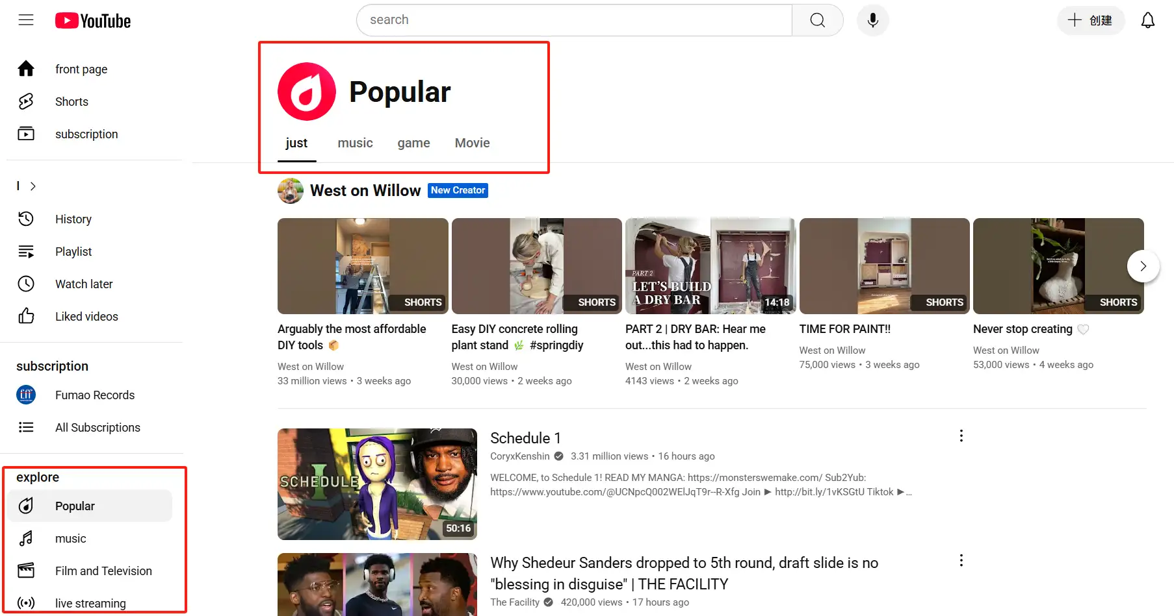The image size is (1174, 616).
Task: Open West on Willow channel avatar
Action: click(291, 191)
